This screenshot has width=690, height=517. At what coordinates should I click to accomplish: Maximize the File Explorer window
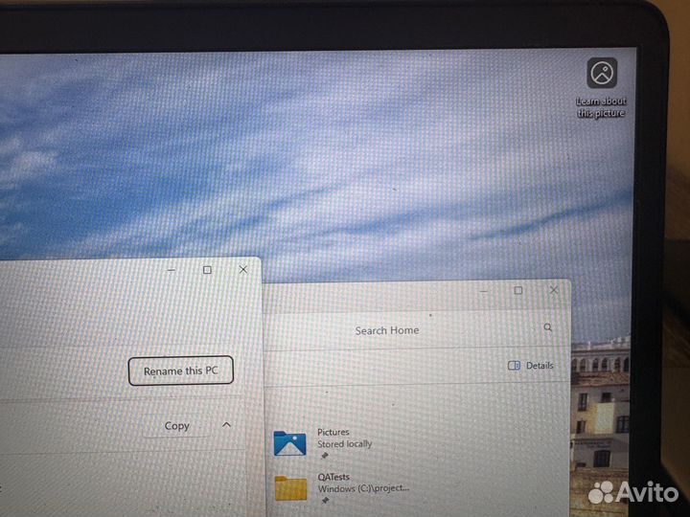click(518, 290)
